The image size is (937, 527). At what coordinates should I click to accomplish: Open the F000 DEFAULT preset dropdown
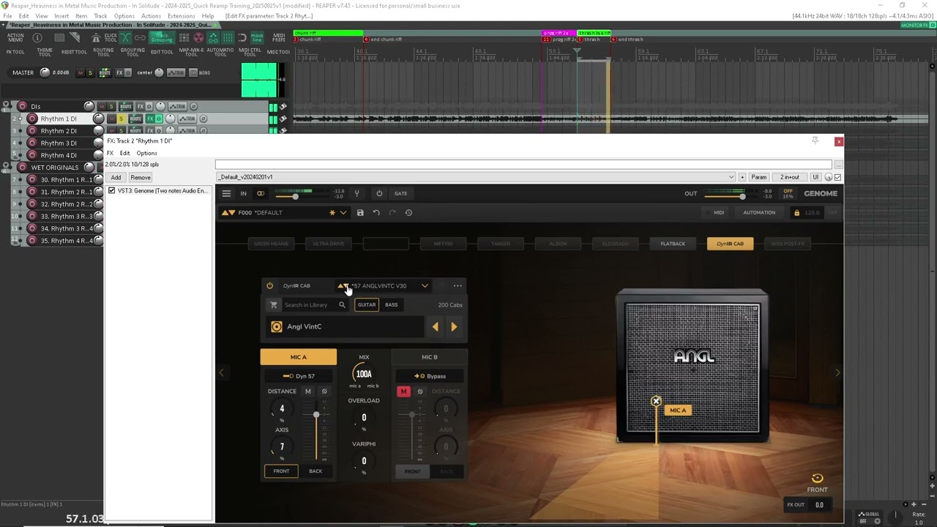343,213
